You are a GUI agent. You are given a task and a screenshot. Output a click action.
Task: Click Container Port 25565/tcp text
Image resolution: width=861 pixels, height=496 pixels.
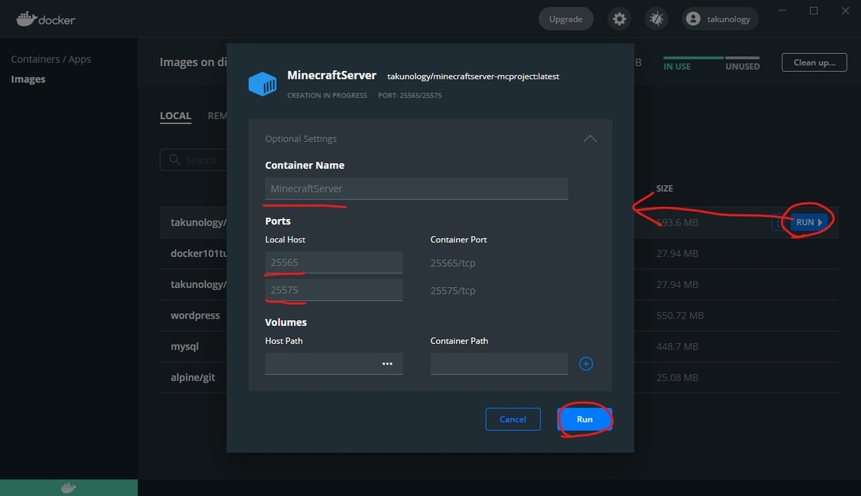453,263
